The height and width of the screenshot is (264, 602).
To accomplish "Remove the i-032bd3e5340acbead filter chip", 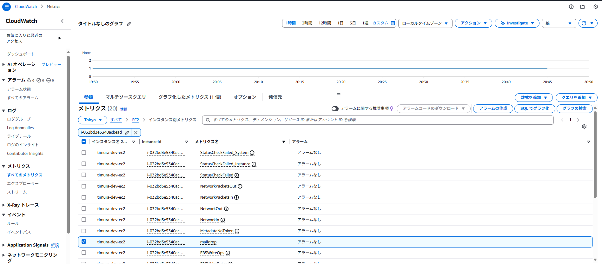I will tap(136, 132).
